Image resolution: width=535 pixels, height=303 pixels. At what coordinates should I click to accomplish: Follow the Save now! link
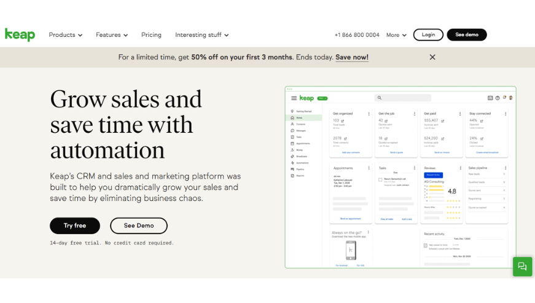(x=352, y=57)
